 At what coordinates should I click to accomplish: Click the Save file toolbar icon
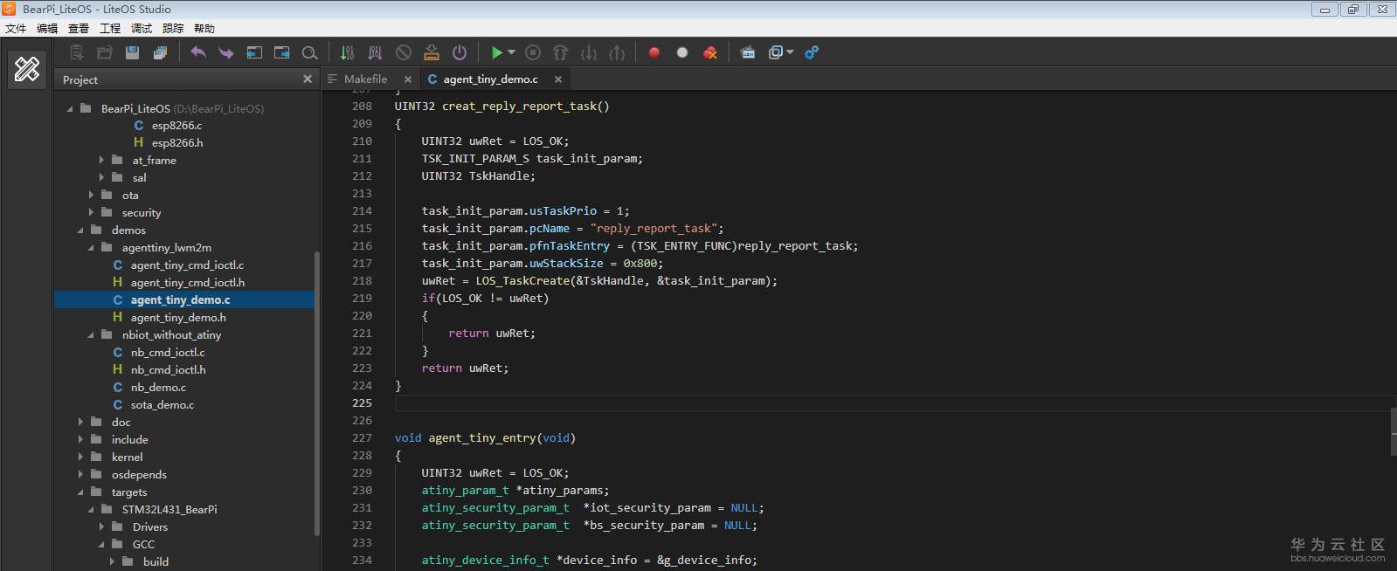pyautogui.click(x=132, y=52)
